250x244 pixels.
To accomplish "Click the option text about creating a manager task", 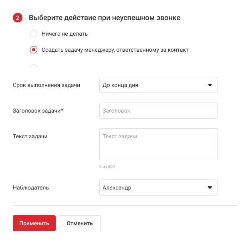I will tap(115, 50).
